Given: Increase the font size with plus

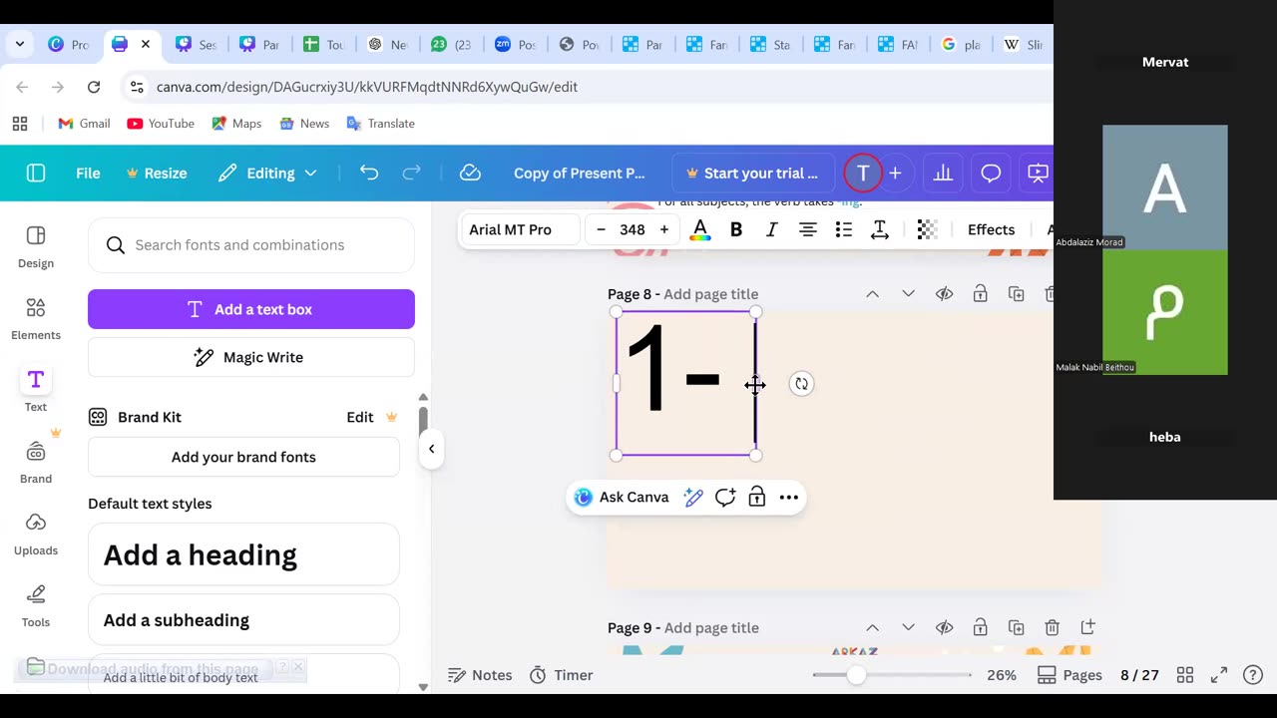Looking at the screenshot, I should click(663, 229).
